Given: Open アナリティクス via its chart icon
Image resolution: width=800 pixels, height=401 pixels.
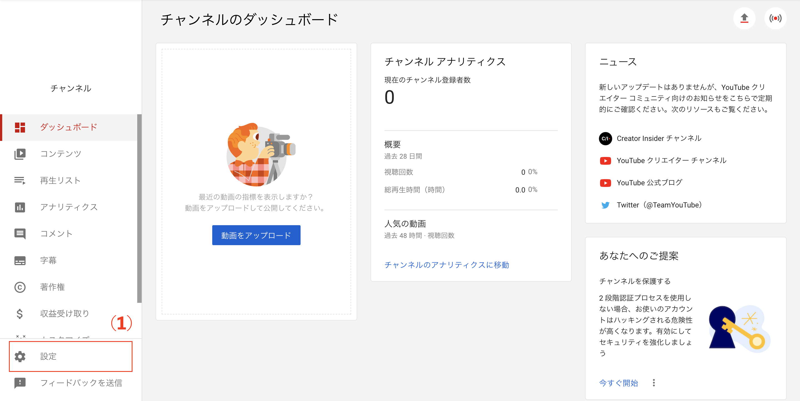Looking at the screenshot, I should tap(20, 207).
